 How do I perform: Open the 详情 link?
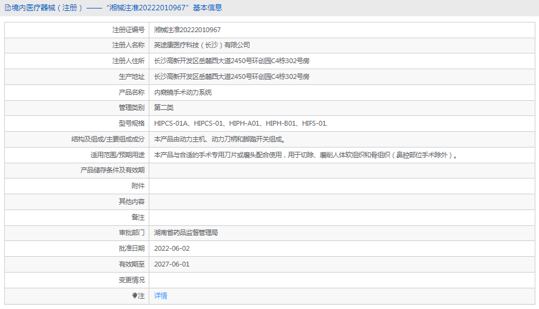click(160, 296)
